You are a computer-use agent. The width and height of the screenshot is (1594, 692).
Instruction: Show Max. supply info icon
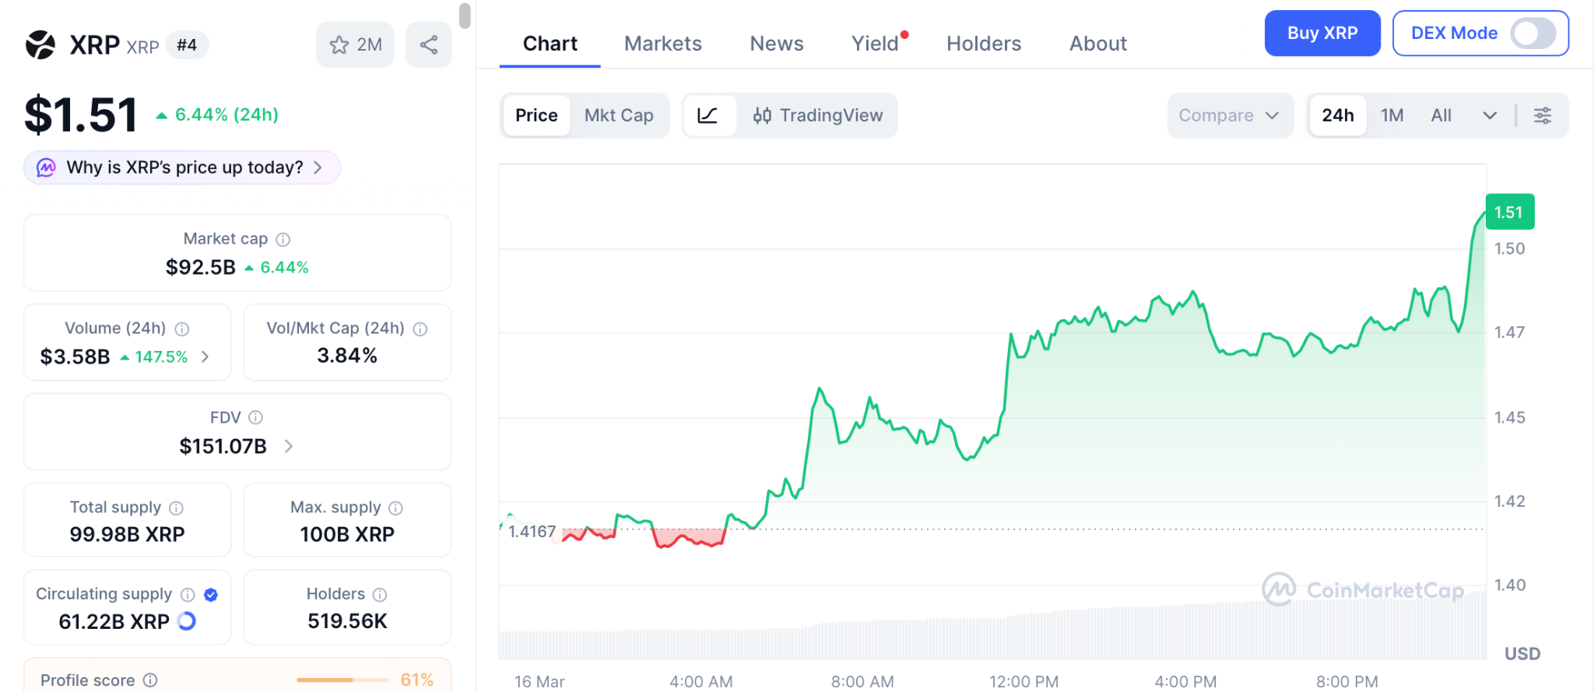click(x=396, y=508)
